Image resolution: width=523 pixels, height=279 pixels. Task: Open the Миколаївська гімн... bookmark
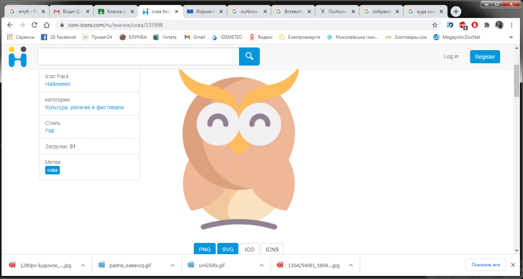[352, 37]
